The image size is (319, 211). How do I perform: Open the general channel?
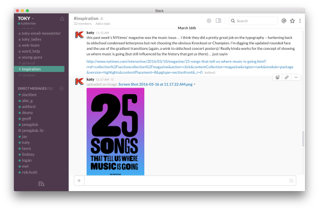point(28,63)
